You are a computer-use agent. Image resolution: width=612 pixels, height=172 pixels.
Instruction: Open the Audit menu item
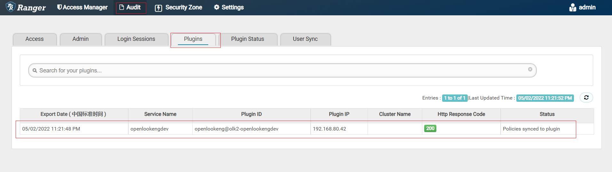pos(131,7)
